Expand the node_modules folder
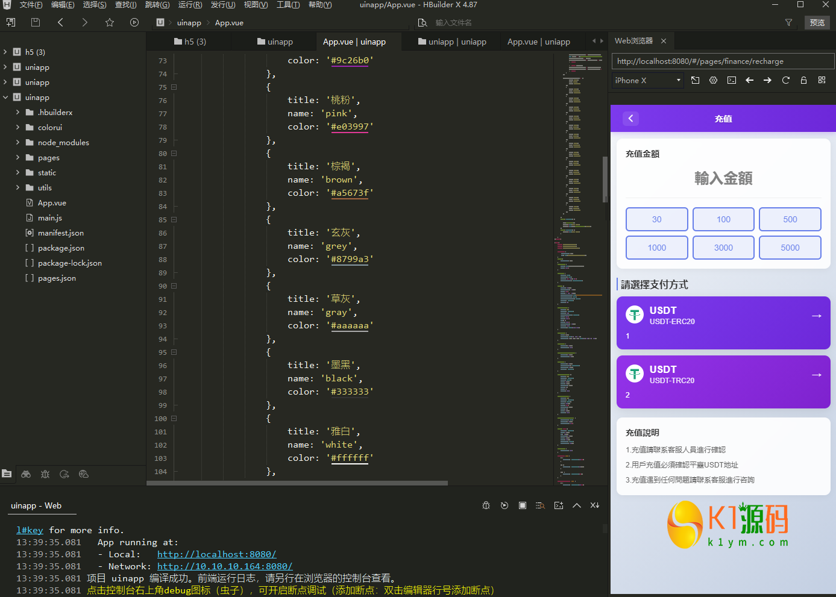The height and width of the screenshot is (597, 836). (18, 143)
